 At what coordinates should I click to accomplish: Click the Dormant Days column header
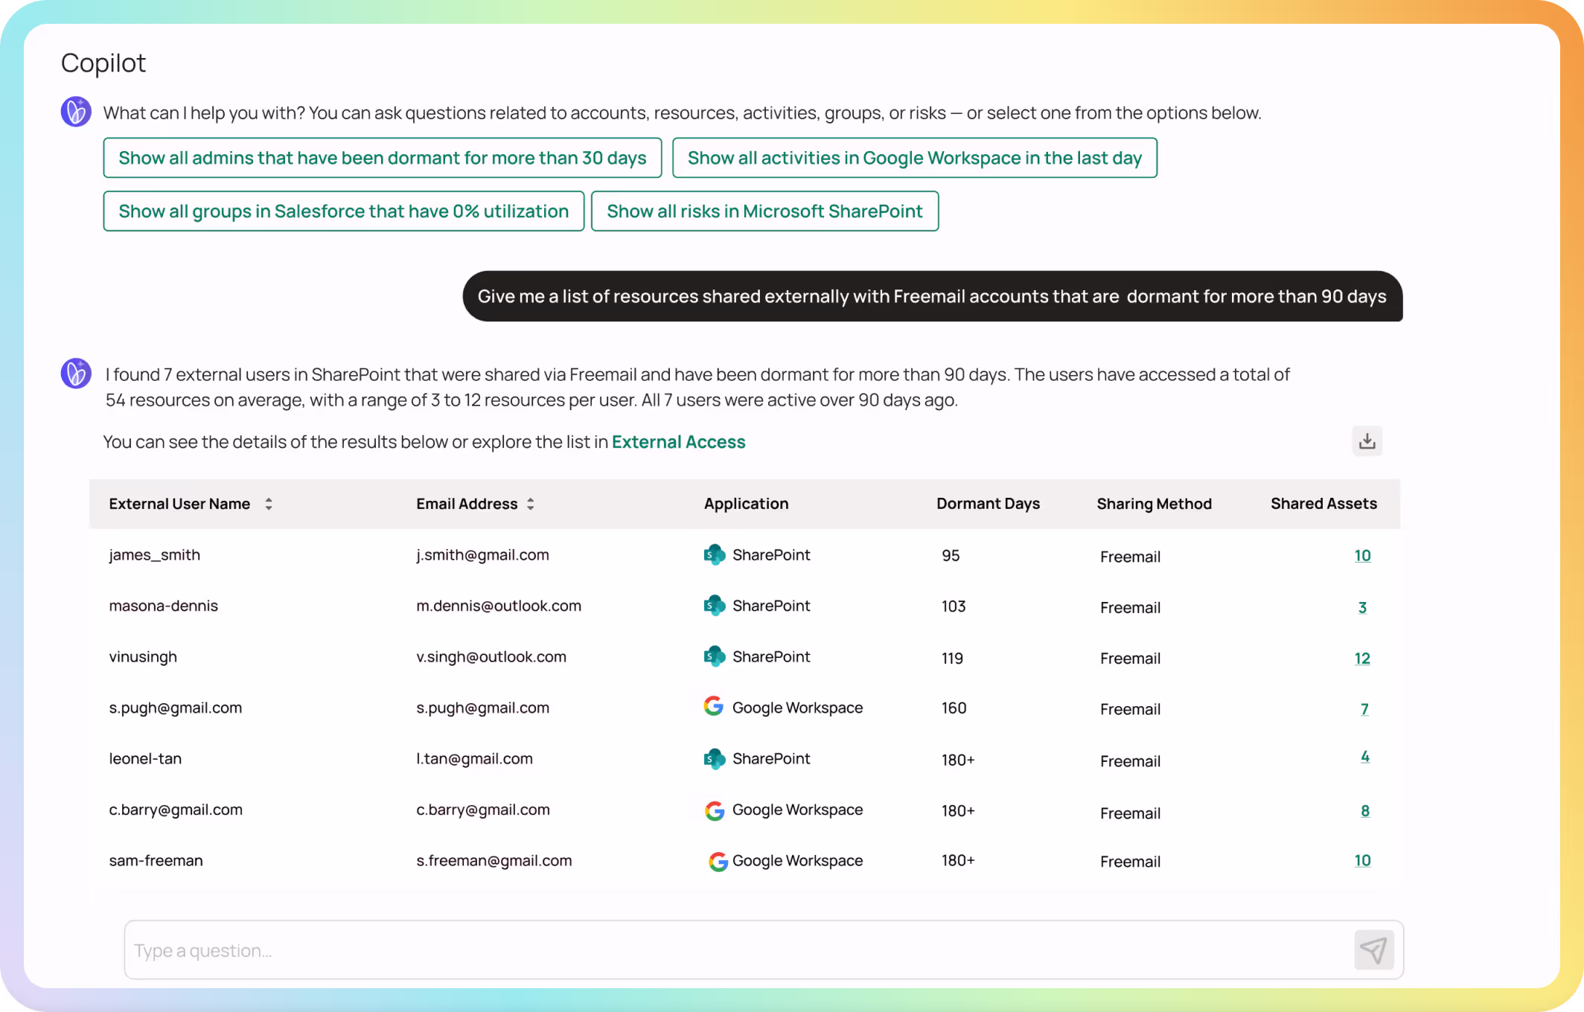pyautogui.click(x=988, y=504)
